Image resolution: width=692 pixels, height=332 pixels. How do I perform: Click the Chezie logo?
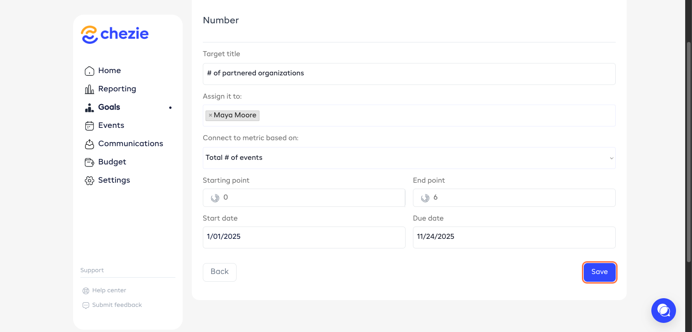point(115,34)
